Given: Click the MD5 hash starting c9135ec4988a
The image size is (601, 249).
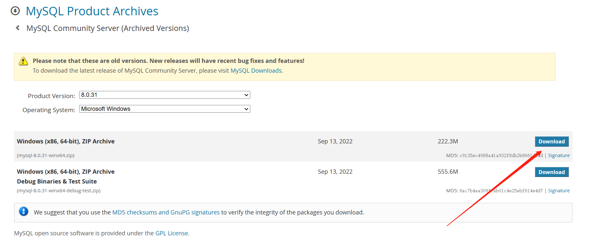Looking at the screenshot, I should point(501,155).
